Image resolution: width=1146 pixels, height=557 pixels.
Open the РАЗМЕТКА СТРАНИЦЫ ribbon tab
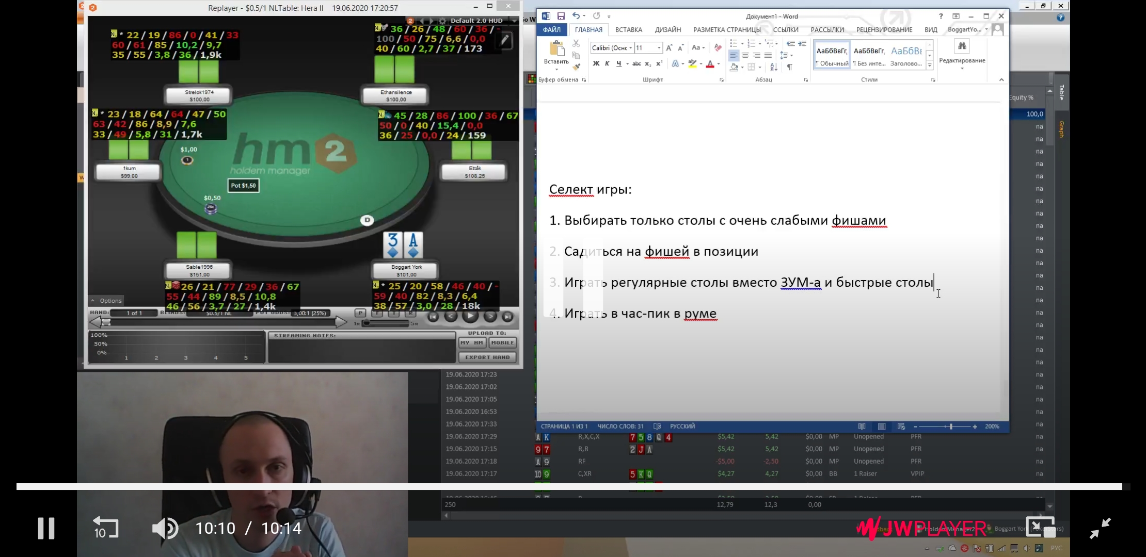pyautogui.click(x=727, y=30)
